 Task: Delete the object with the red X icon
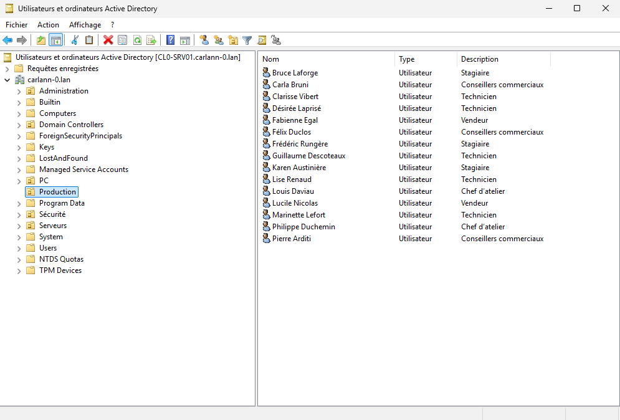pyautogui.click(x=108, y=40)
